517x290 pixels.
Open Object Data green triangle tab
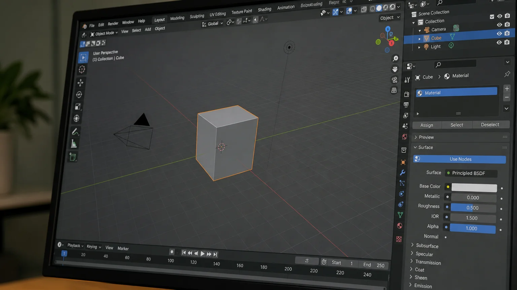coord(400,215)
